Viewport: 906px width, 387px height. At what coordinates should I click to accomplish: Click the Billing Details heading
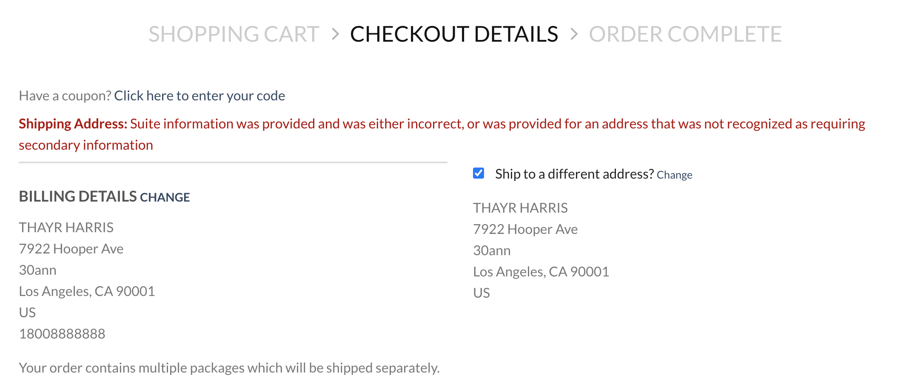[x=78, y=196]
